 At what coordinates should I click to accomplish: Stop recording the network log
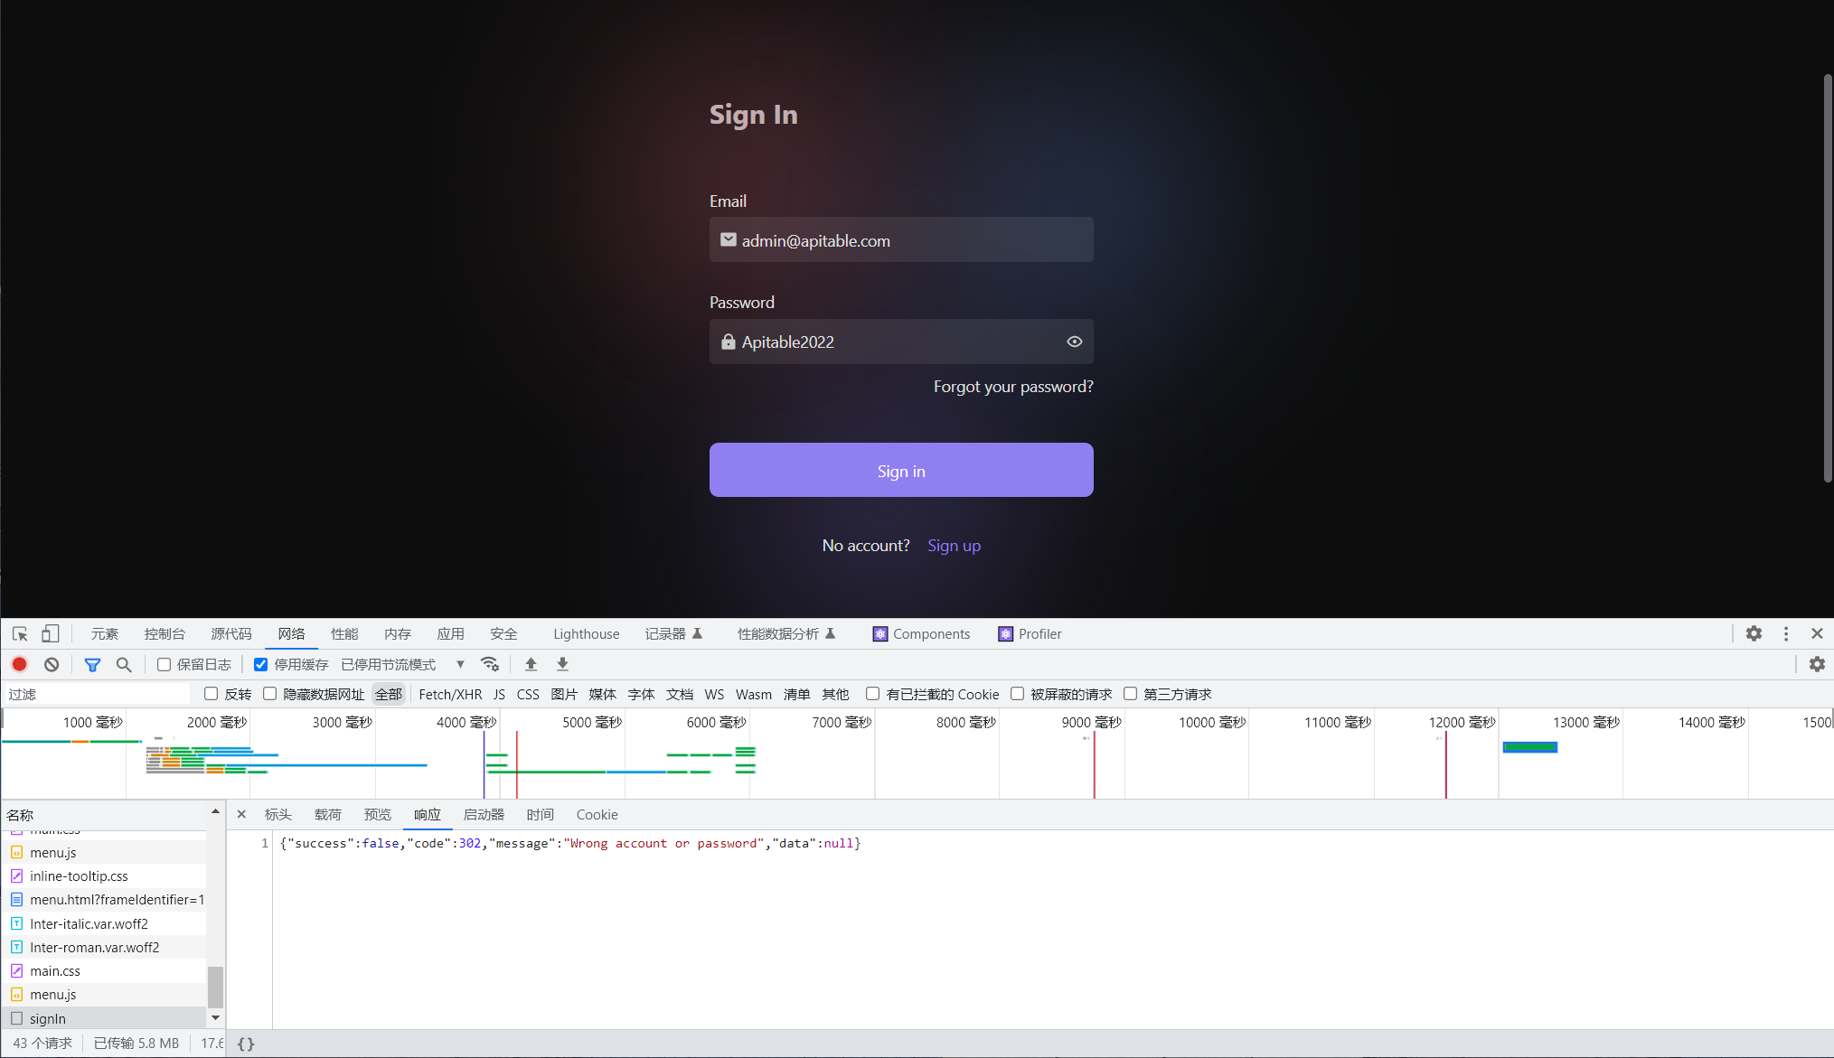19,664
